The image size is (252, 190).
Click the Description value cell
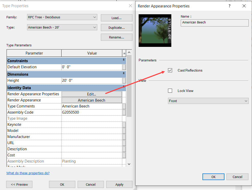click(92, 149)
